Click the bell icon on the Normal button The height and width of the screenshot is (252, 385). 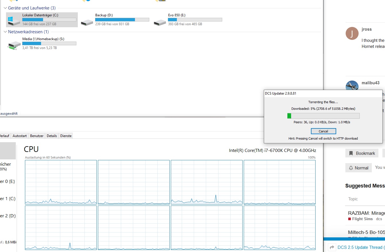[351, 168]
